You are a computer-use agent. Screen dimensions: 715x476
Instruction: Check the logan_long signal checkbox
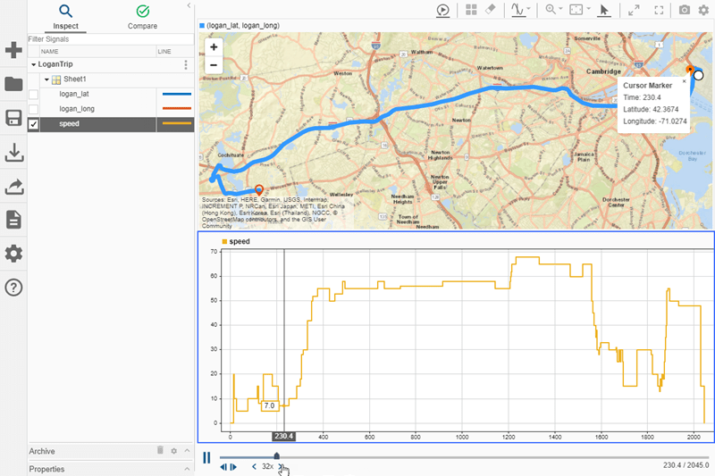[x=33, y=109]
